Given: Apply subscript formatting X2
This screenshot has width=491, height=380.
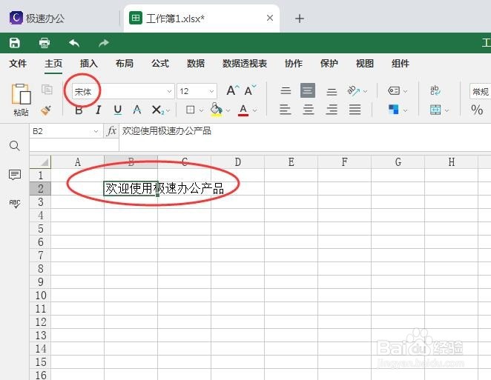Looking at the screenshot, I should click(x=157, y=110).
